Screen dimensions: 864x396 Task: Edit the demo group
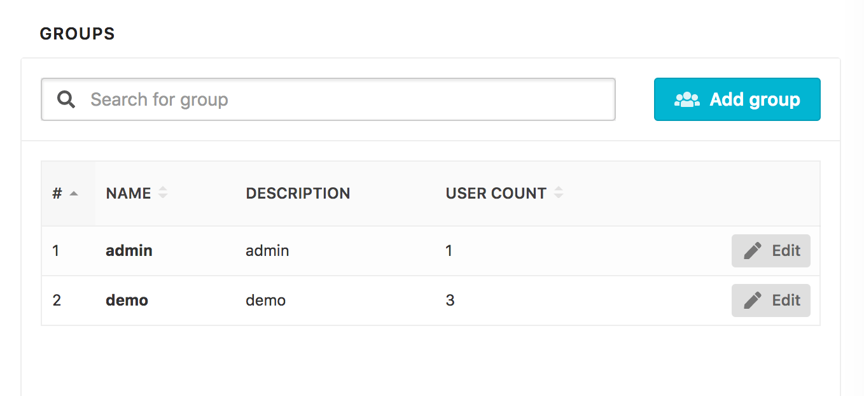pos(770,300)
